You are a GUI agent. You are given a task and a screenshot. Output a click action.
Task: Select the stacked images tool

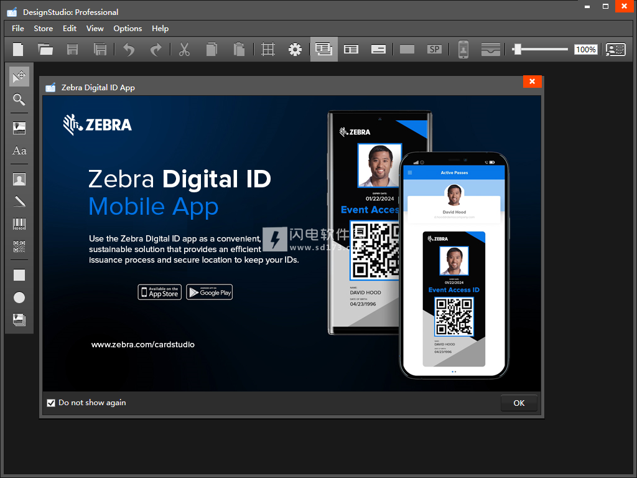point(19,320)
